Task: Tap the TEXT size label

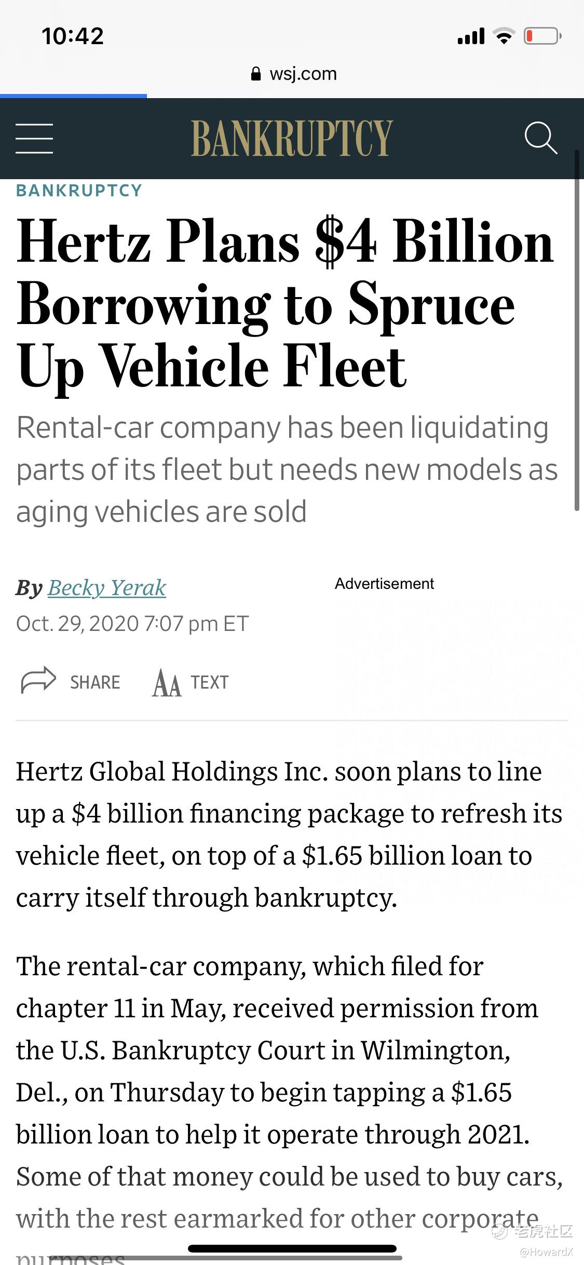Action: [x=210, y=682]
